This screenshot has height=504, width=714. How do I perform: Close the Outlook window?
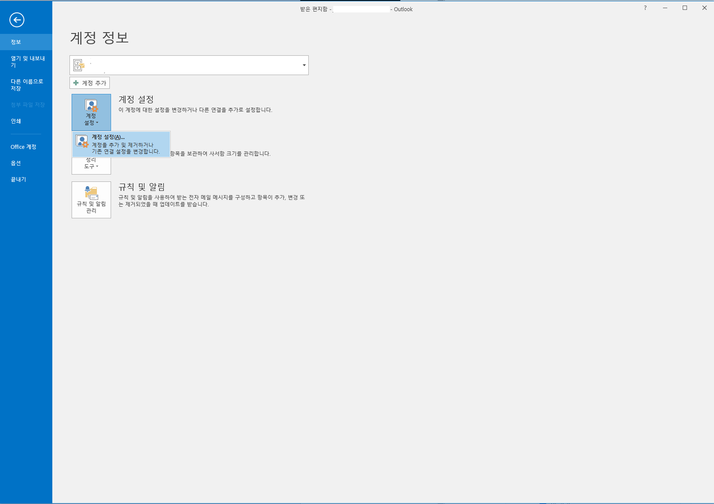(705, 8)
